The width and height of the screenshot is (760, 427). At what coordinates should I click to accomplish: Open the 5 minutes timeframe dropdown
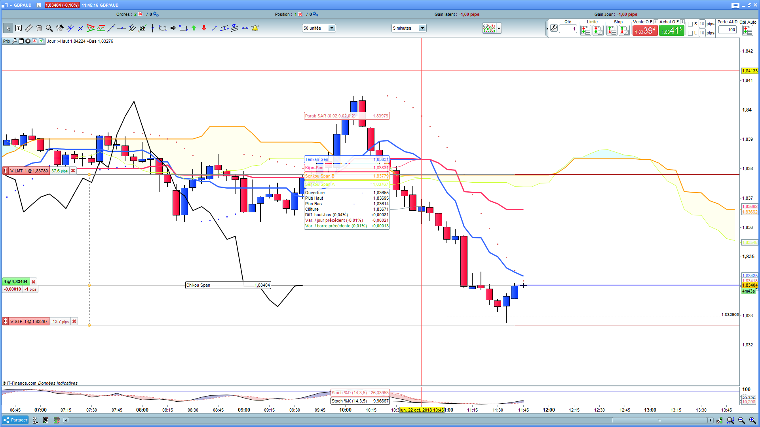(422, 28)
